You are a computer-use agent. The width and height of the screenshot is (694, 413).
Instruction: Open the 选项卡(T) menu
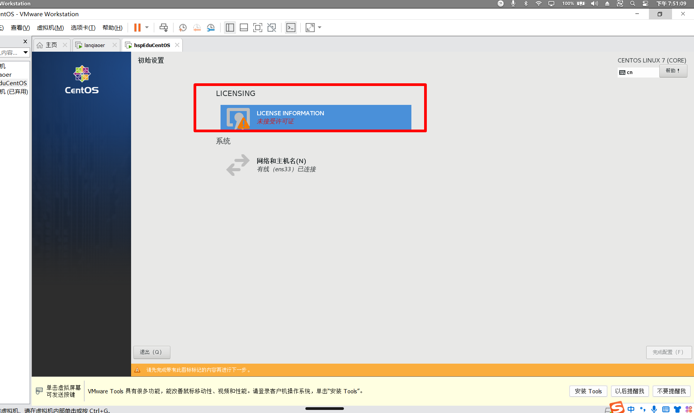pos(83,28)
